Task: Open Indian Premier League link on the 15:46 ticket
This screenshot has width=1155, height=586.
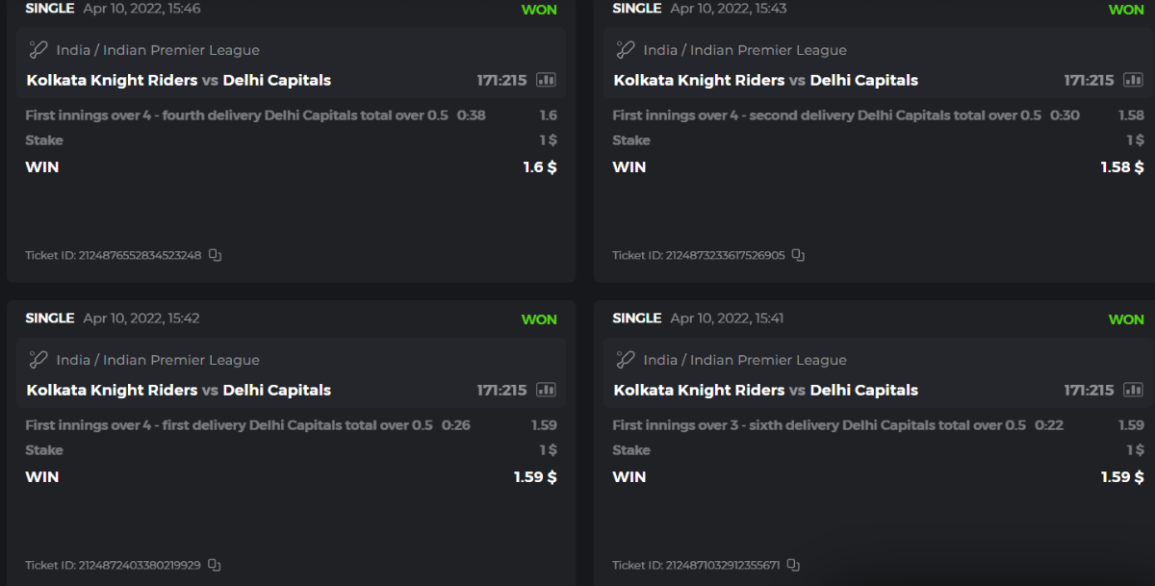Action: tap(181, 50)
